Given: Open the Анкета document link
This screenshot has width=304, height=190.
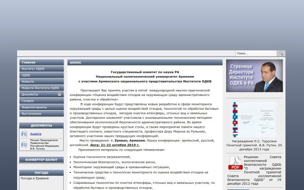Looking at the screenshot, I should coord(36,134).
